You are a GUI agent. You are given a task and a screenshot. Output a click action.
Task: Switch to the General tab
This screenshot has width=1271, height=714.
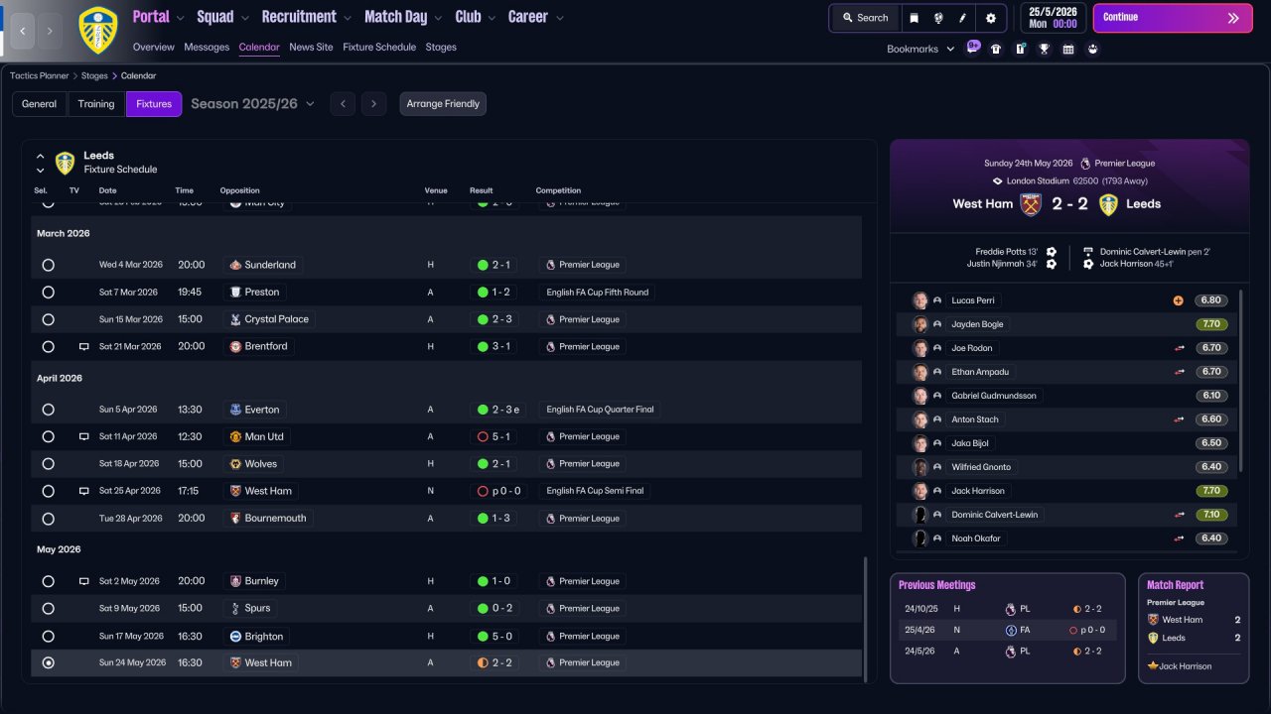(x=40, y=104)
